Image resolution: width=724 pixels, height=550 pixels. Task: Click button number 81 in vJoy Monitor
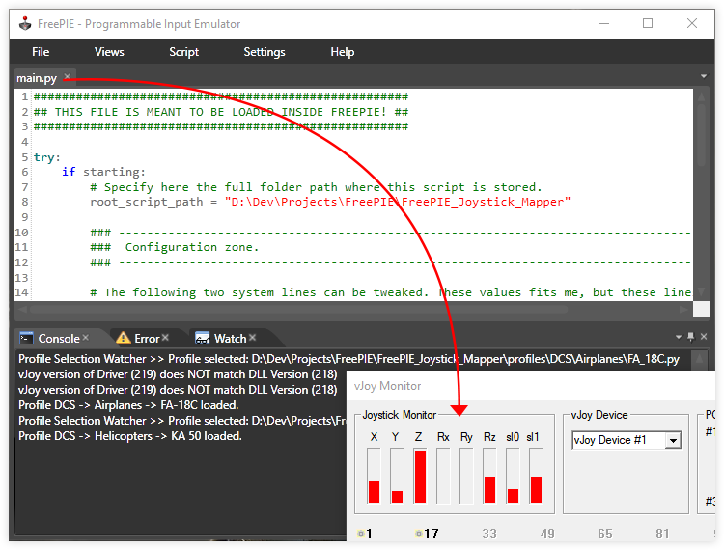click(x=662, y=534)
